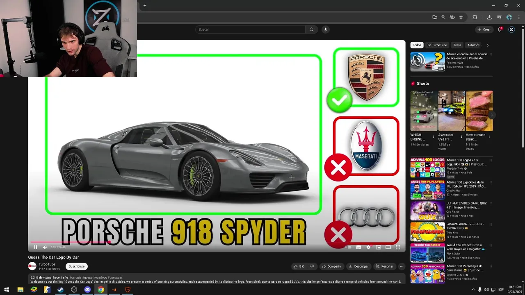
Task: Open File Explorer from taskbar
Action: coord(20,290)
